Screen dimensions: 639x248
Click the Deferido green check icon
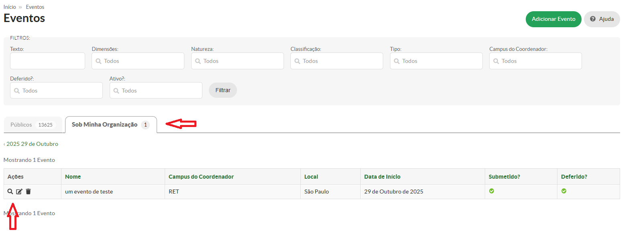click(564, 191)
